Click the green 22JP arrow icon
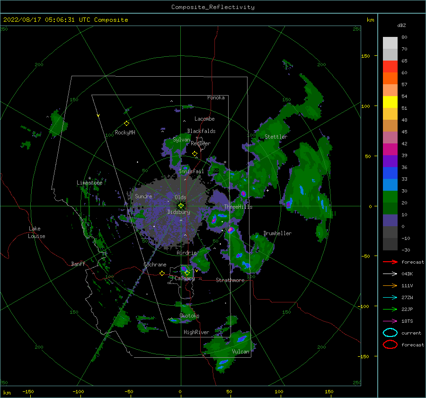This screenshot has width=426, height=398. [x=390, y=309]
